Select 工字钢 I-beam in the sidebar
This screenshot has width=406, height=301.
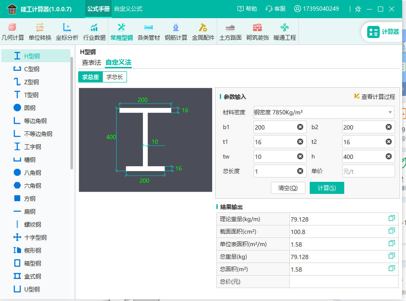(36, 146)
